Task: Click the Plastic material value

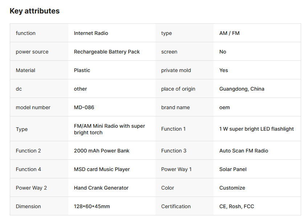Action: tap(82, 70)
